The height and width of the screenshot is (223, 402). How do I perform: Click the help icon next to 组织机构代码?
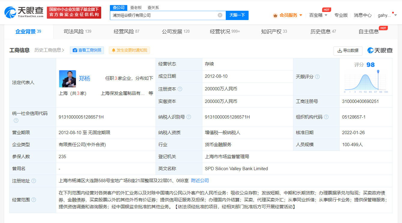pyautogui.click(x=326, y=117)
